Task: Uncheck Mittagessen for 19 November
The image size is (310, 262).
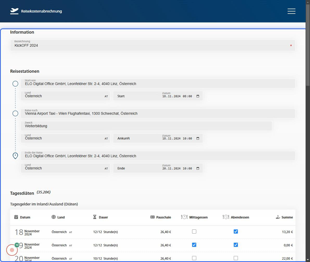Action: click(194, 245)
